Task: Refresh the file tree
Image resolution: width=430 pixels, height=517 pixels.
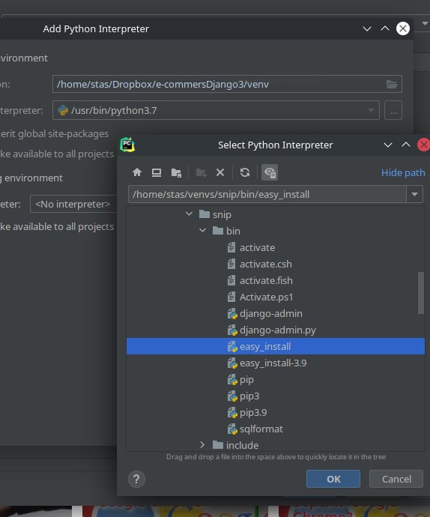Action: tap(245, 172)
